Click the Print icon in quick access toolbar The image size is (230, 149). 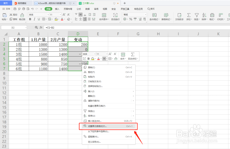(x=23, y=9)
